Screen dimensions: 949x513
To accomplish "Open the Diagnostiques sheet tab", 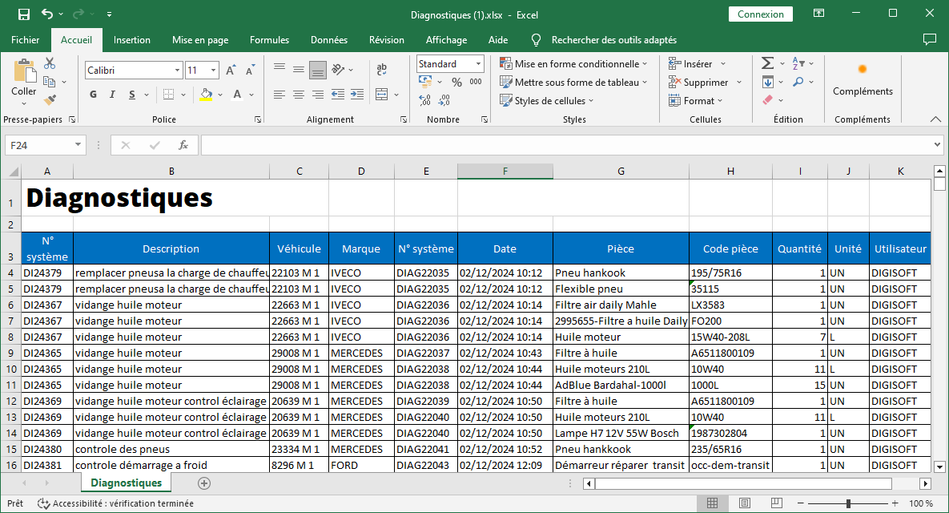I will pyautogui.click(x=126, y=483).
